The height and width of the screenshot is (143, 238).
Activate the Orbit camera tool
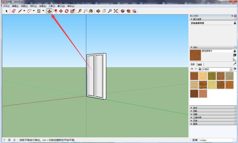coord(98,11)
